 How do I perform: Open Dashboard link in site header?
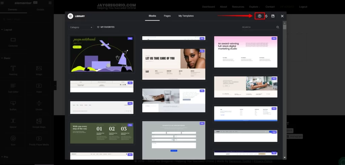click(208, 7)
